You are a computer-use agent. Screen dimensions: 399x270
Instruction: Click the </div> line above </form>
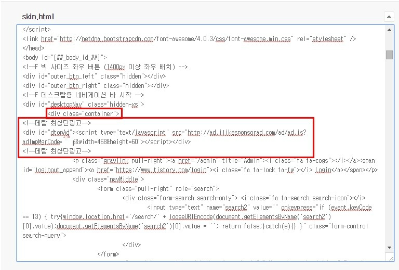[x=131, y=245]
